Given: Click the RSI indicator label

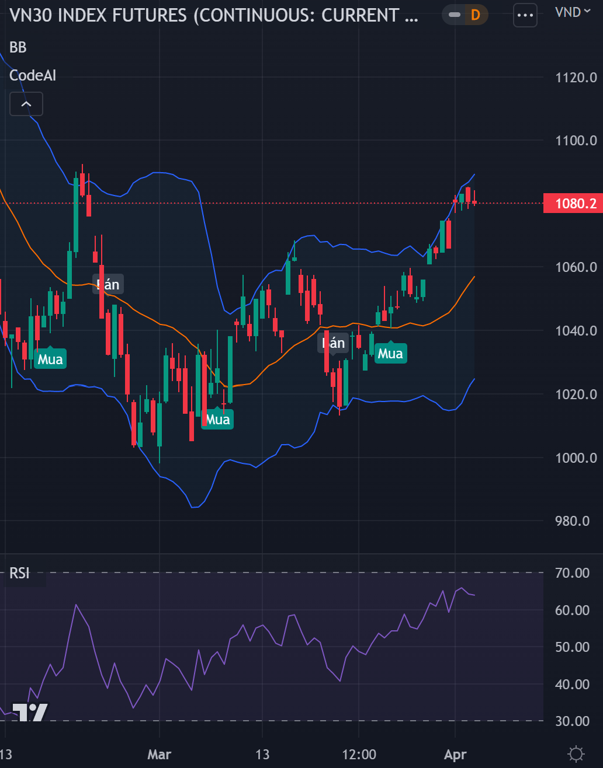Looking at the screenshot, I should pyautogui.click(x=19, y=573).
